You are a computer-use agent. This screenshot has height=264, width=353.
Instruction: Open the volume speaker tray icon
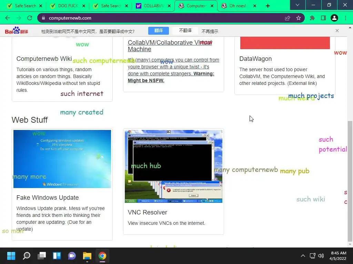321,256
